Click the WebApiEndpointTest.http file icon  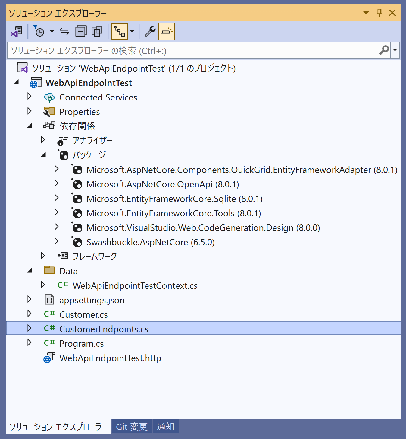tap(49, 358)
